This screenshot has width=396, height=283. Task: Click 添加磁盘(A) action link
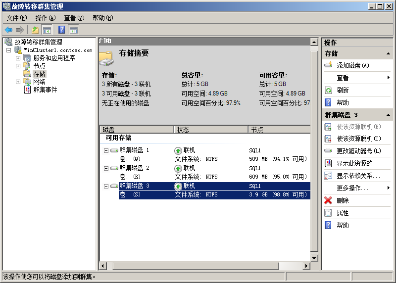click(353, 65)
